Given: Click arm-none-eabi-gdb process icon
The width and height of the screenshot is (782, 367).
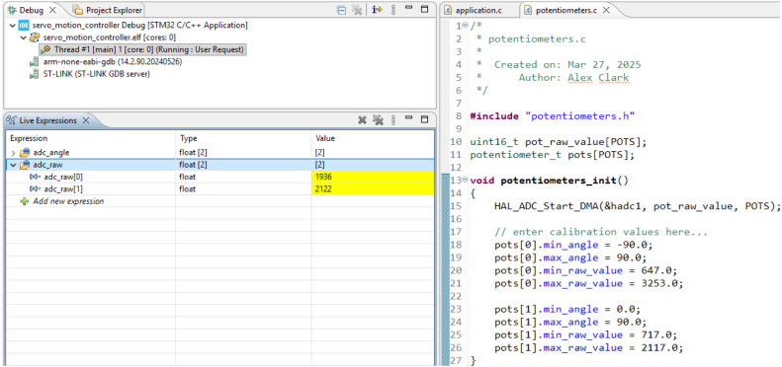Looking at the screenshot, I should pyautogui.click(x=34, y=62).
